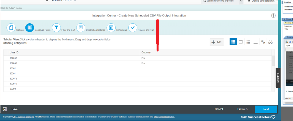Image resolution: width=293 pixels, height=121 pixels.
Task: Open the 2017 SuccessFactors, Inc. link
Action: coord(24,117)
